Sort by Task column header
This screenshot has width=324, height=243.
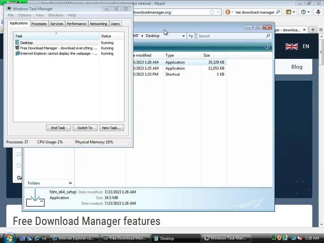(x=56, y=36)
